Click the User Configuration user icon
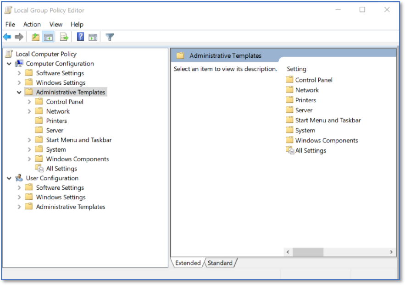405x285 pixels. click(x=19, y=178)
